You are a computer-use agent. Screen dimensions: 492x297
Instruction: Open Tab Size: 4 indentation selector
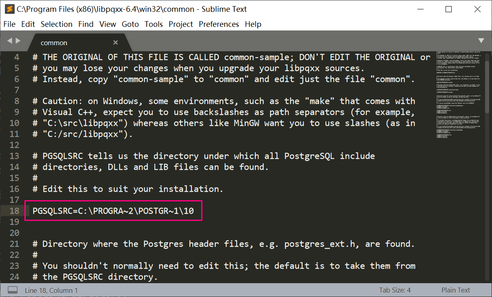click(x=395, y=290)
